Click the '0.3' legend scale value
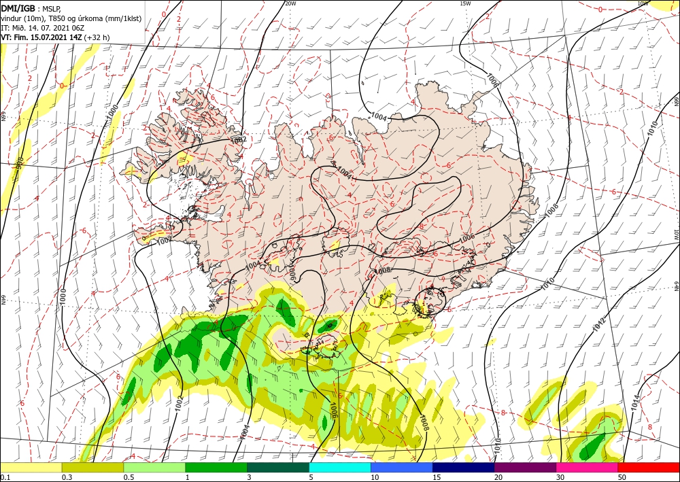This screenshot has height=482, width=680. point(67,477)
